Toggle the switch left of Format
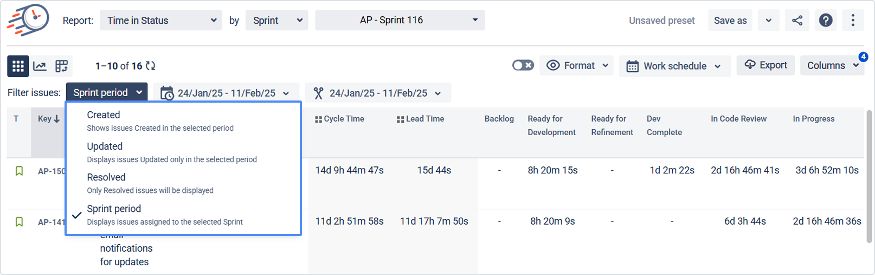 tap(523, 65)
